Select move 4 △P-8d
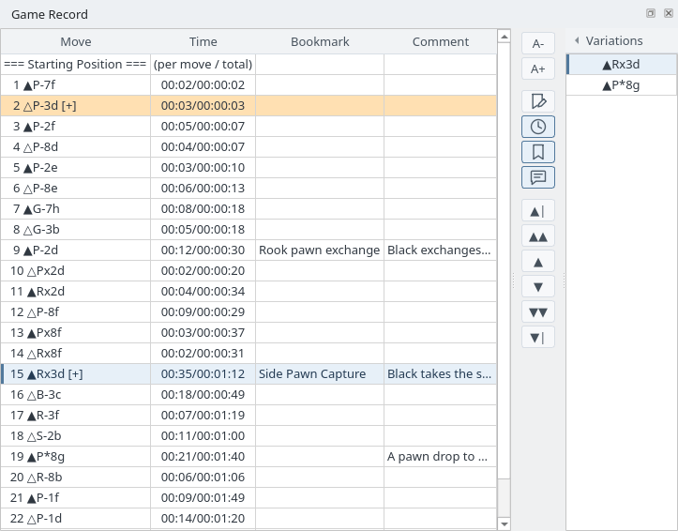This screenshot has width=678, height=531. point(249,147)
